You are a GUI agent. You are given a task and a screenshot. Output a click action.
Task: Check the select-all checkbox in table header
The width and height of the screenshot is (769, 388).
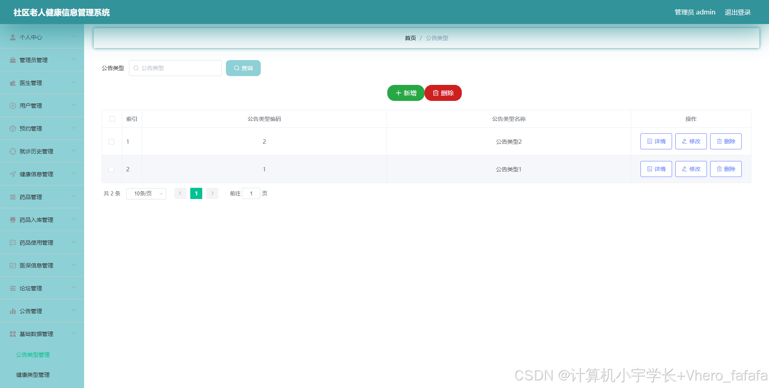tap(112, 119)
